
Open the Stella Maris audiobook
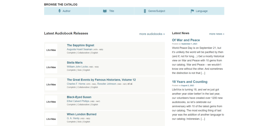tap(75, 63)
